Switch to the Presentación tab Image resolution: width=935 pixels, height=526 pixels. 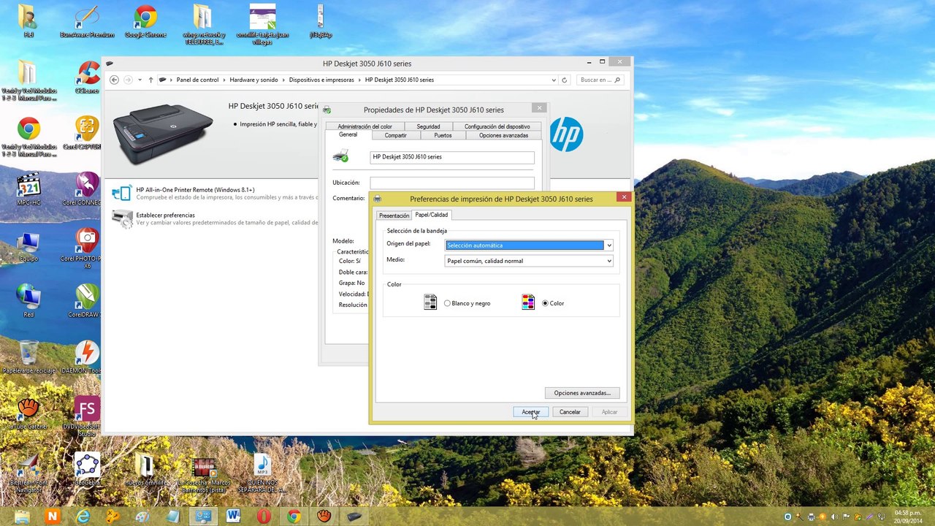[x=394, y=216]
